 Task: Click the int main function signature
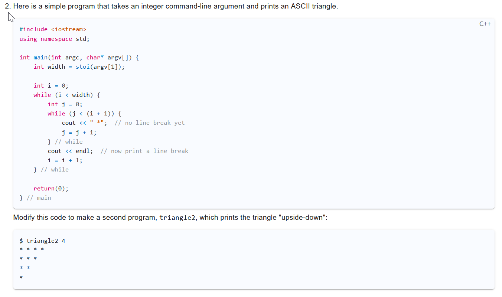click(79, 57)
